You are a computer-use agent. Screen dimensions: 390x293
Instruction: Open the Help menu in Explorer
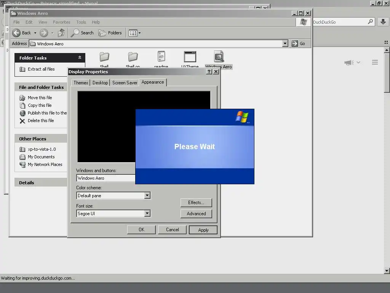point(96,22)
